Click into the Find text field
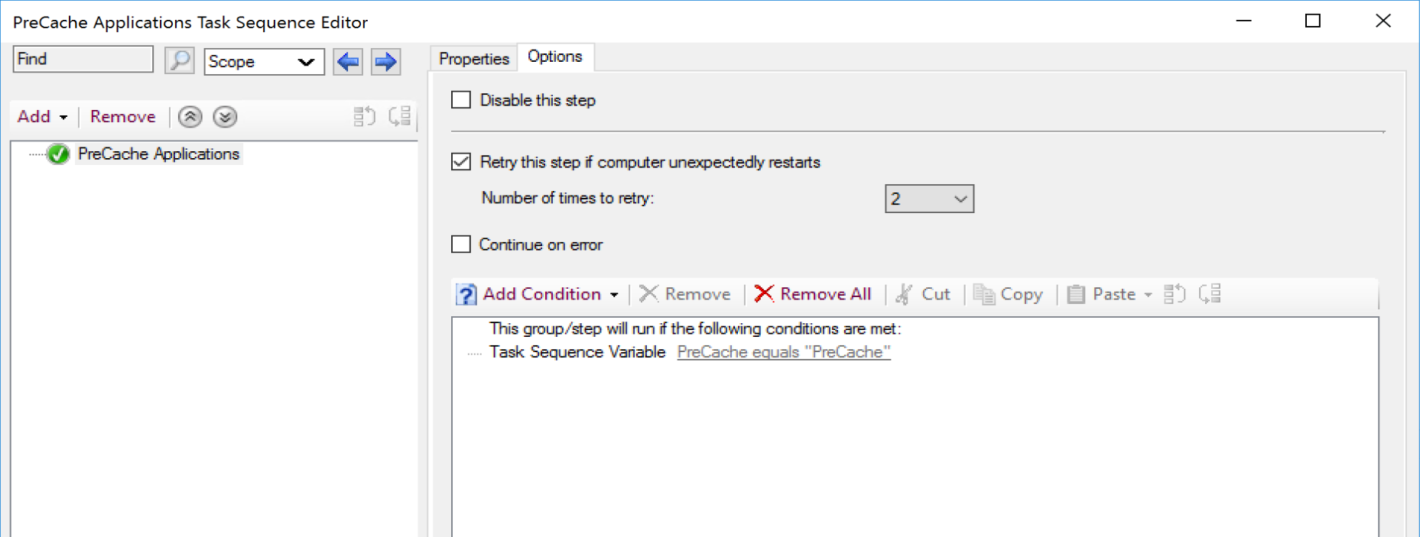Viewport: 1420px width, 537px height. pyautogui.click(x=83, y=60)
